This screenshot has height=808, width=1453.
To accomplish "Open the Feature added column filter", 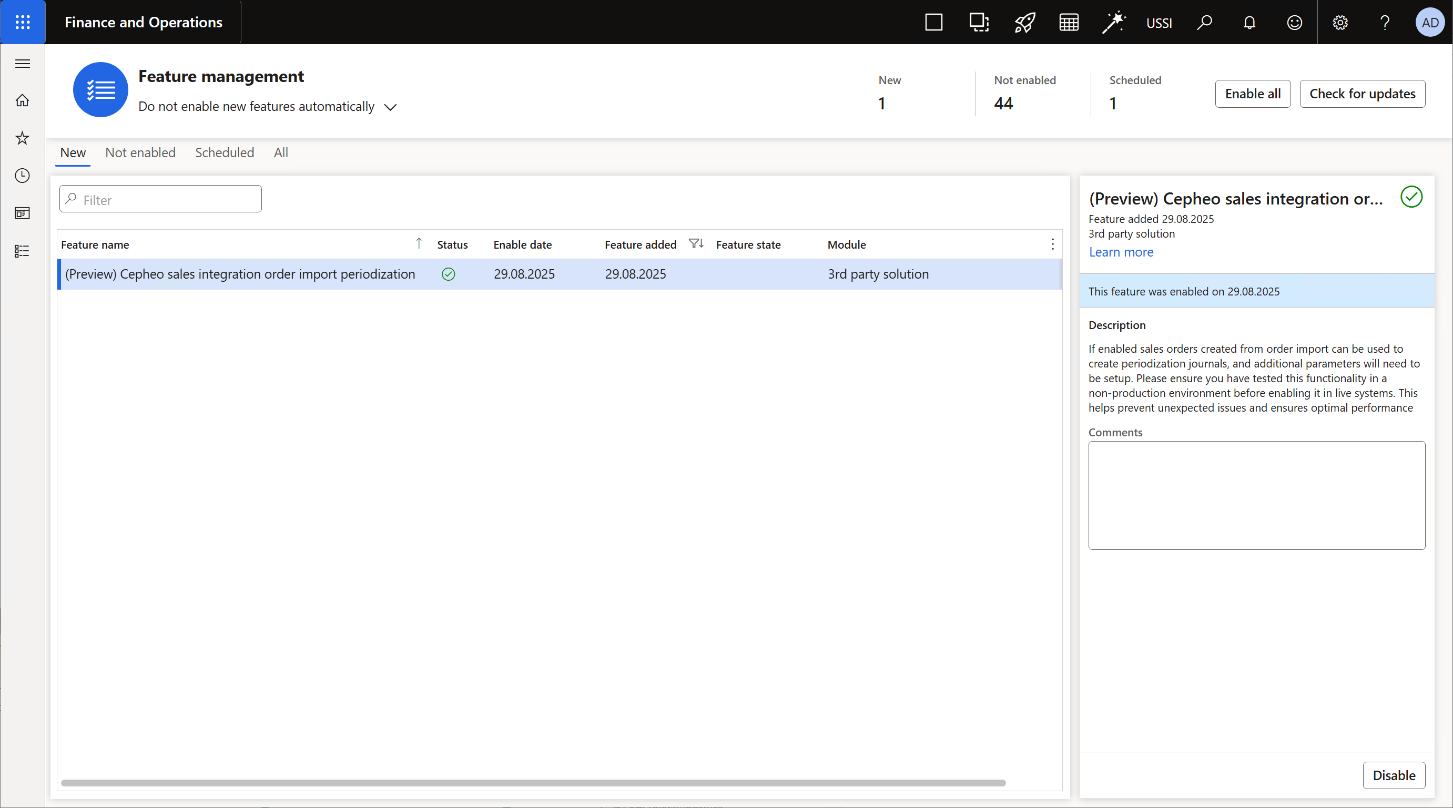I will coord(696,243).
